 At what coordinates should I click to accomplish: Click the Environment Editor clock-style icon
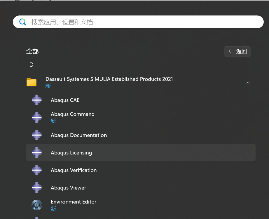37,205
